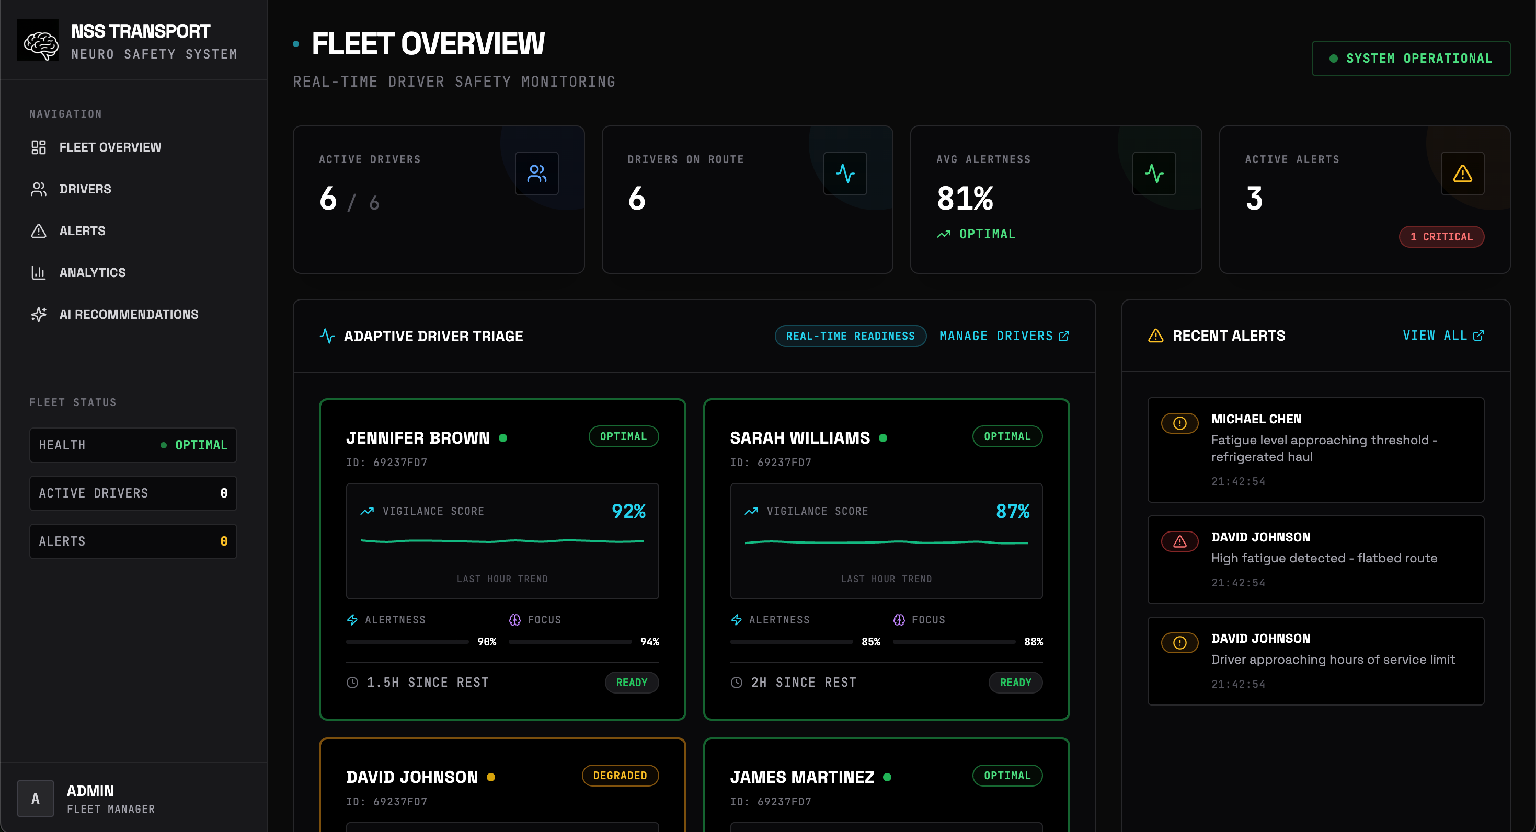The height and width of the screenshot is (832, 1536).
Task: Click the AI Recommendations sparkle icon
Action: (39, 314)
